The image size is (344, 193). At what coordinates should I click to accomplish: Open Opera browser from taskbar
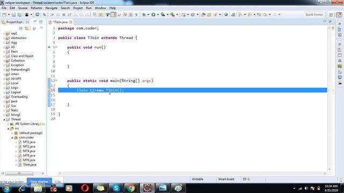(85, 188)
